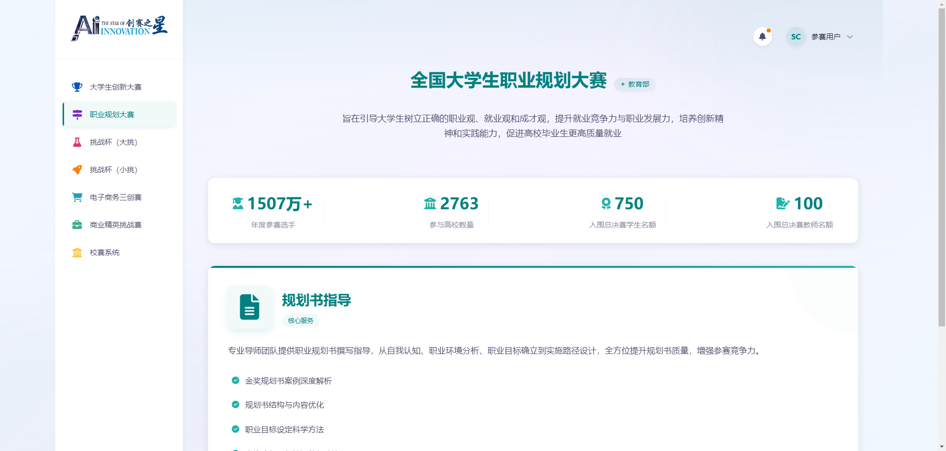Screen dimensions: 946x451
Task: Click the flask icon for 挑战杯 (大挑)
Action: pyautogui.click(x=77, y=142)
